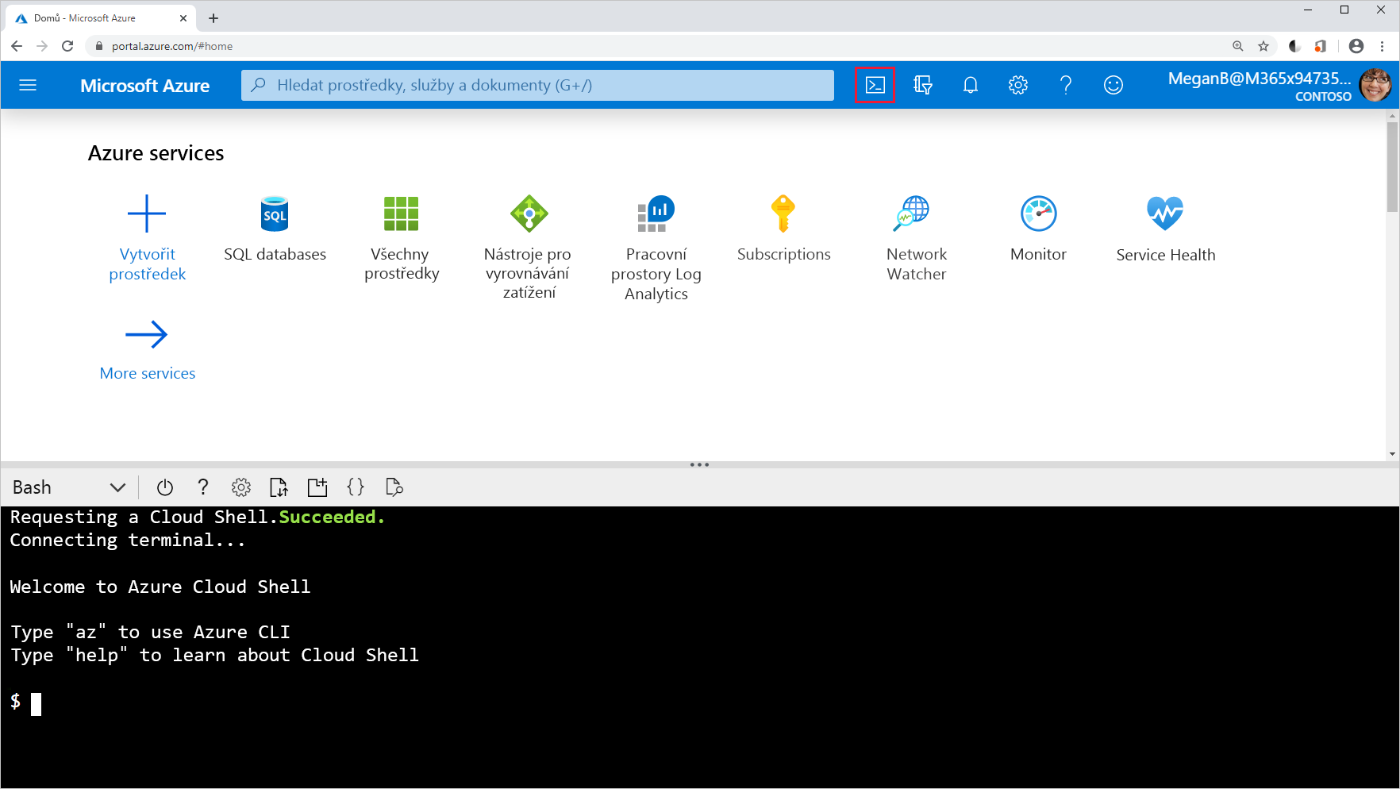Click the Microsoft Azure home link

[144, 86]
